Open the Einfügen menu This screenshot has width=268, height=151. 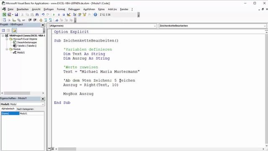49,9
